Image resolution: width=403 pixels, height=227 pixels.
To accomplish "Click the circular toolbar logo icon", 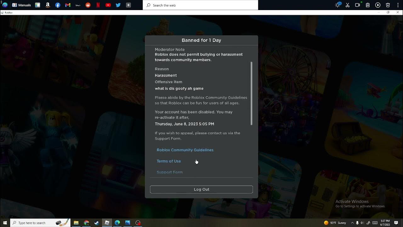I will pyautogui.click(x=5, y=5).
